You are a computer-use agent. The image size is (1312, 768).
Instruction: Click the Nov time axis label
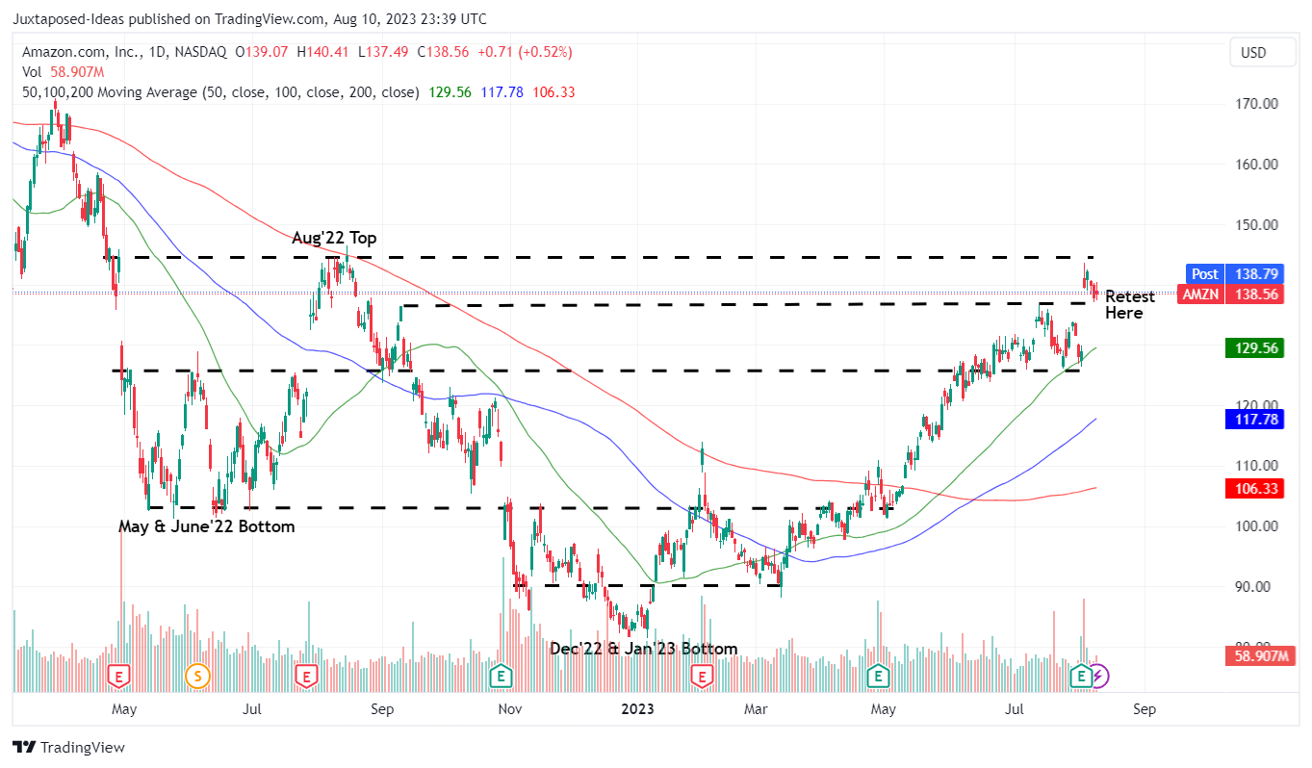click(x=510, y=710)
